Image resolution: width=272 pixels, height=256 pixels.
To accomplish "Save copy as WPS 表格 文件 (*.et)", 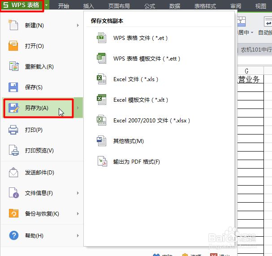I will coord(140,38).
